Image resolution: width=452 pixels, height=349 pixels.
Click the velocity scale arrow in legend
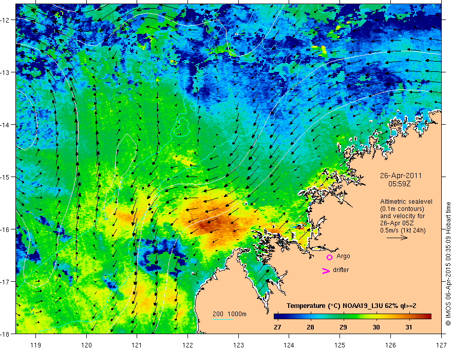397,238
